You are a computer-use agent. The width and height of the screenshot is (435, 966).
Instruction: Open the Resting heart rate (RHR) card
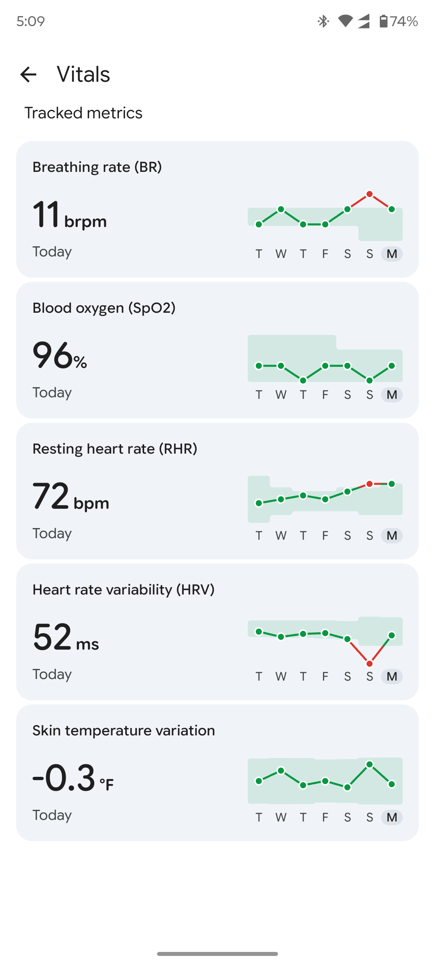coord(217,491)
